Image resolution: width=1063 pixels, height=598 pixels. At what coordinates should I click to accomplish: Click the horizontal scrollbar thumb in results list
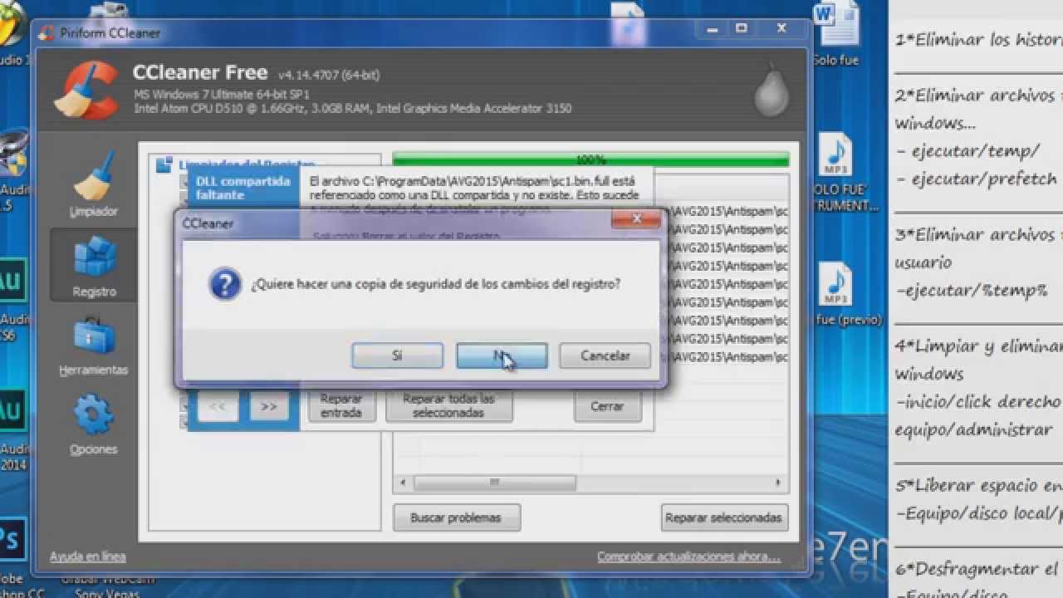[494, 482]
